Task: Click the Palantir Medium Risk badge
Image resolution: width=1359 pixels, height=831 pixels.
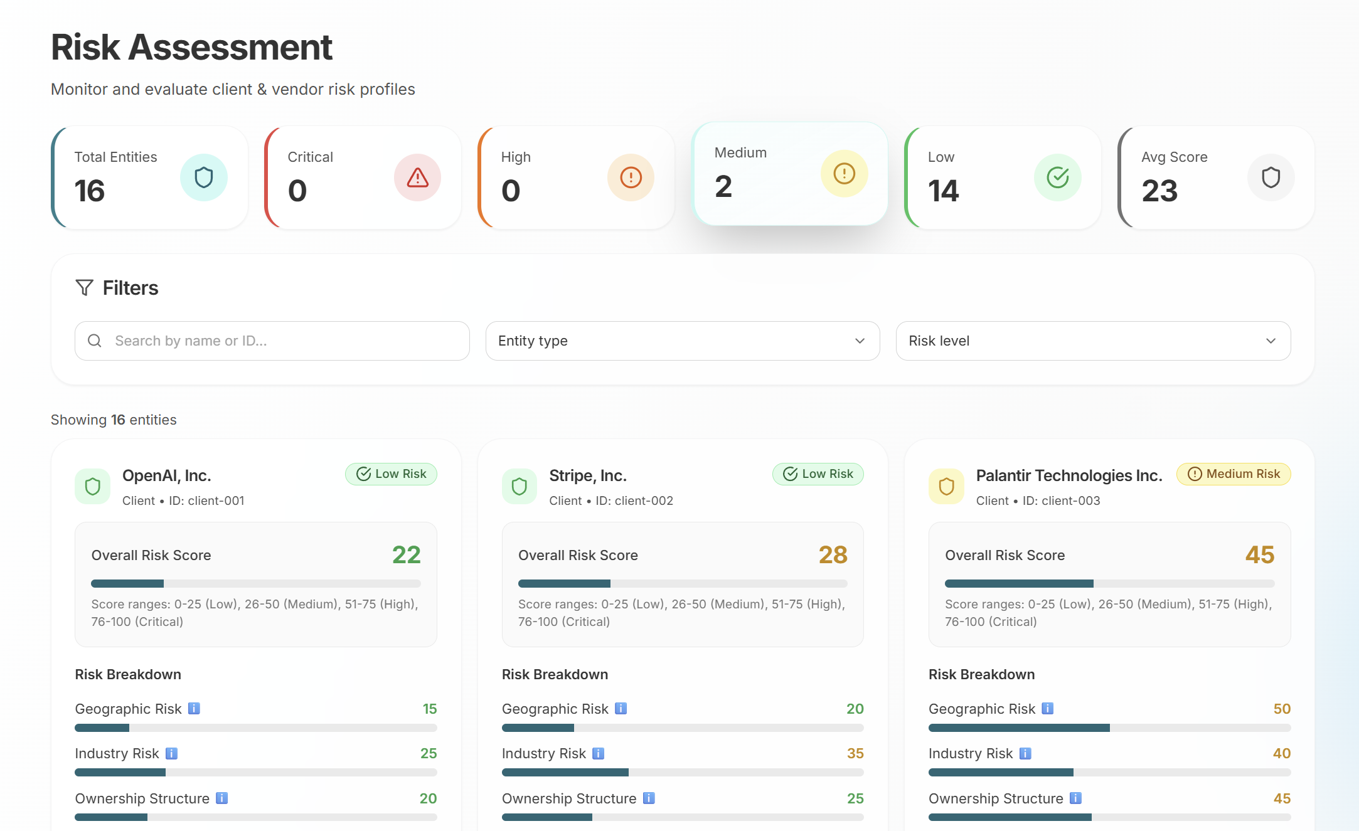Action: pos(1233,474)
